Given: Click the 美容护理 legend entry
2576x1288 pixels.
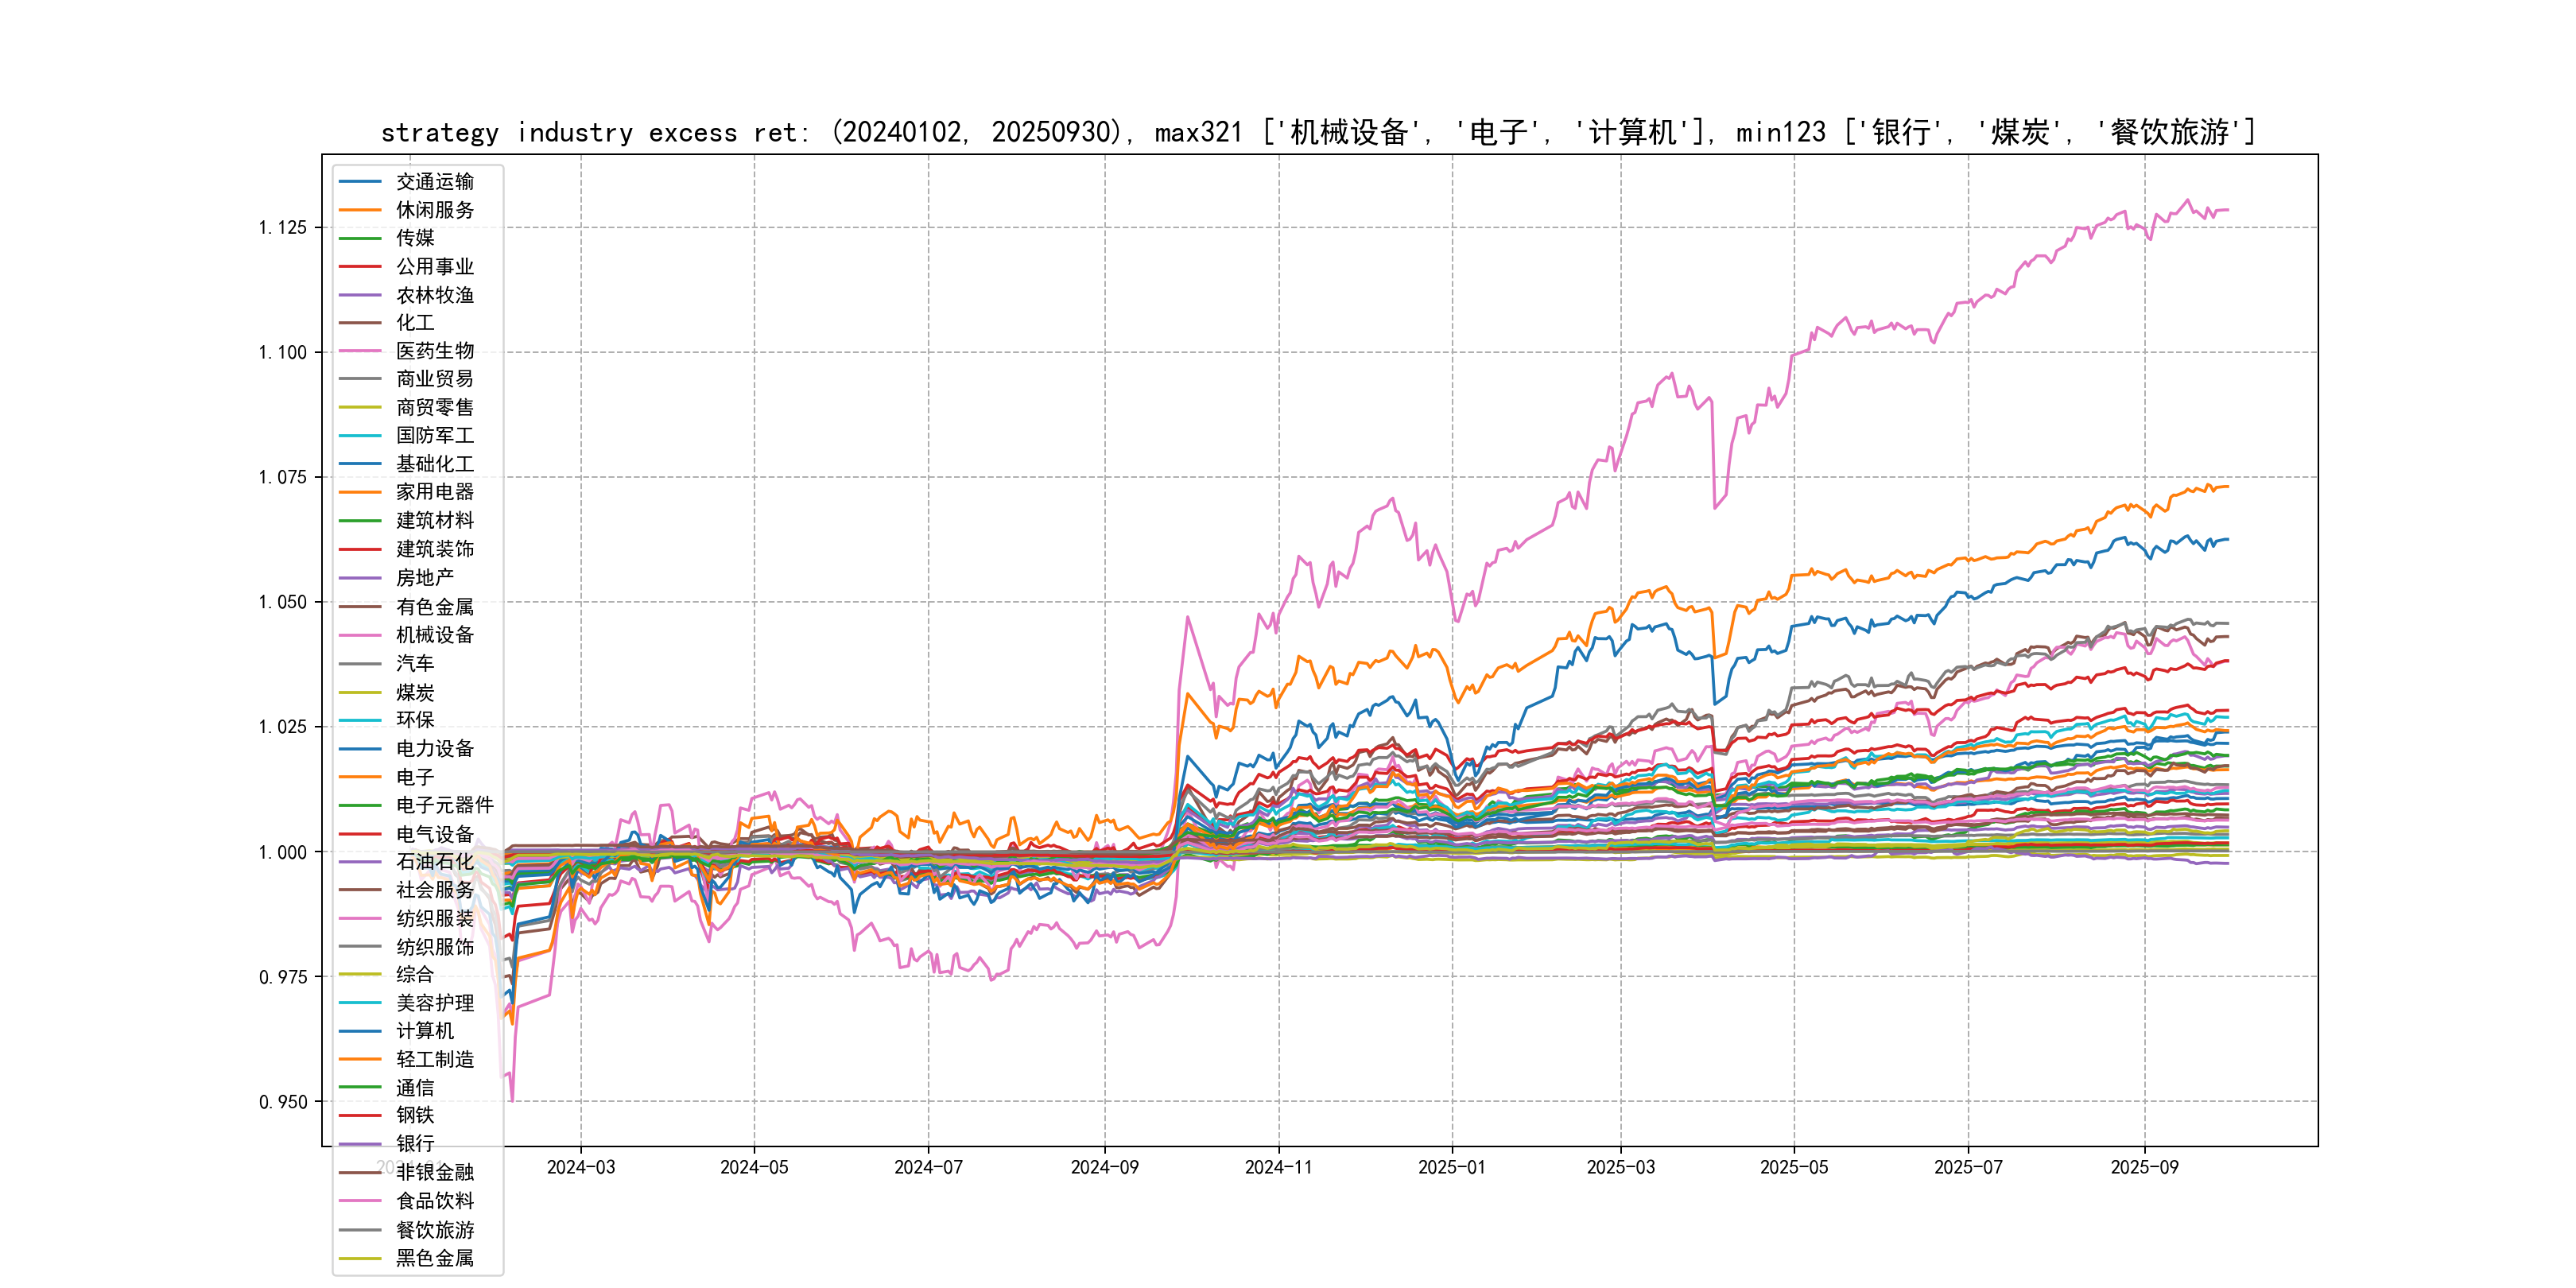Looking at the screenshot, I should [434, 1003].
